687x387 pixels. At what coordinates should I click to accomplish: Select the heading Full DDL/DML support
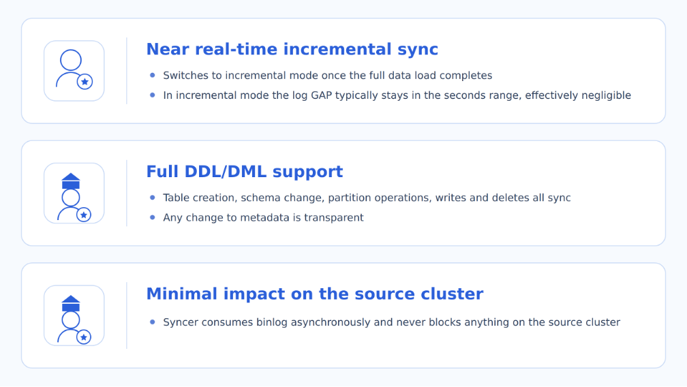click(x=245, y=172)
